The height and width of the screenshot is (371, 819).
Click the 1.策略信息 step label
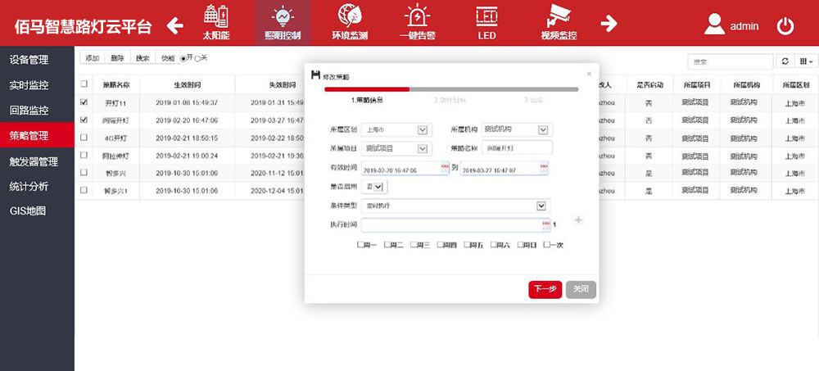[x=366, y=99]
